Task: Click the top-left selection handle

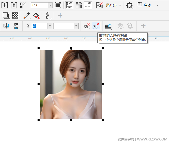Action: pos(39,48)
